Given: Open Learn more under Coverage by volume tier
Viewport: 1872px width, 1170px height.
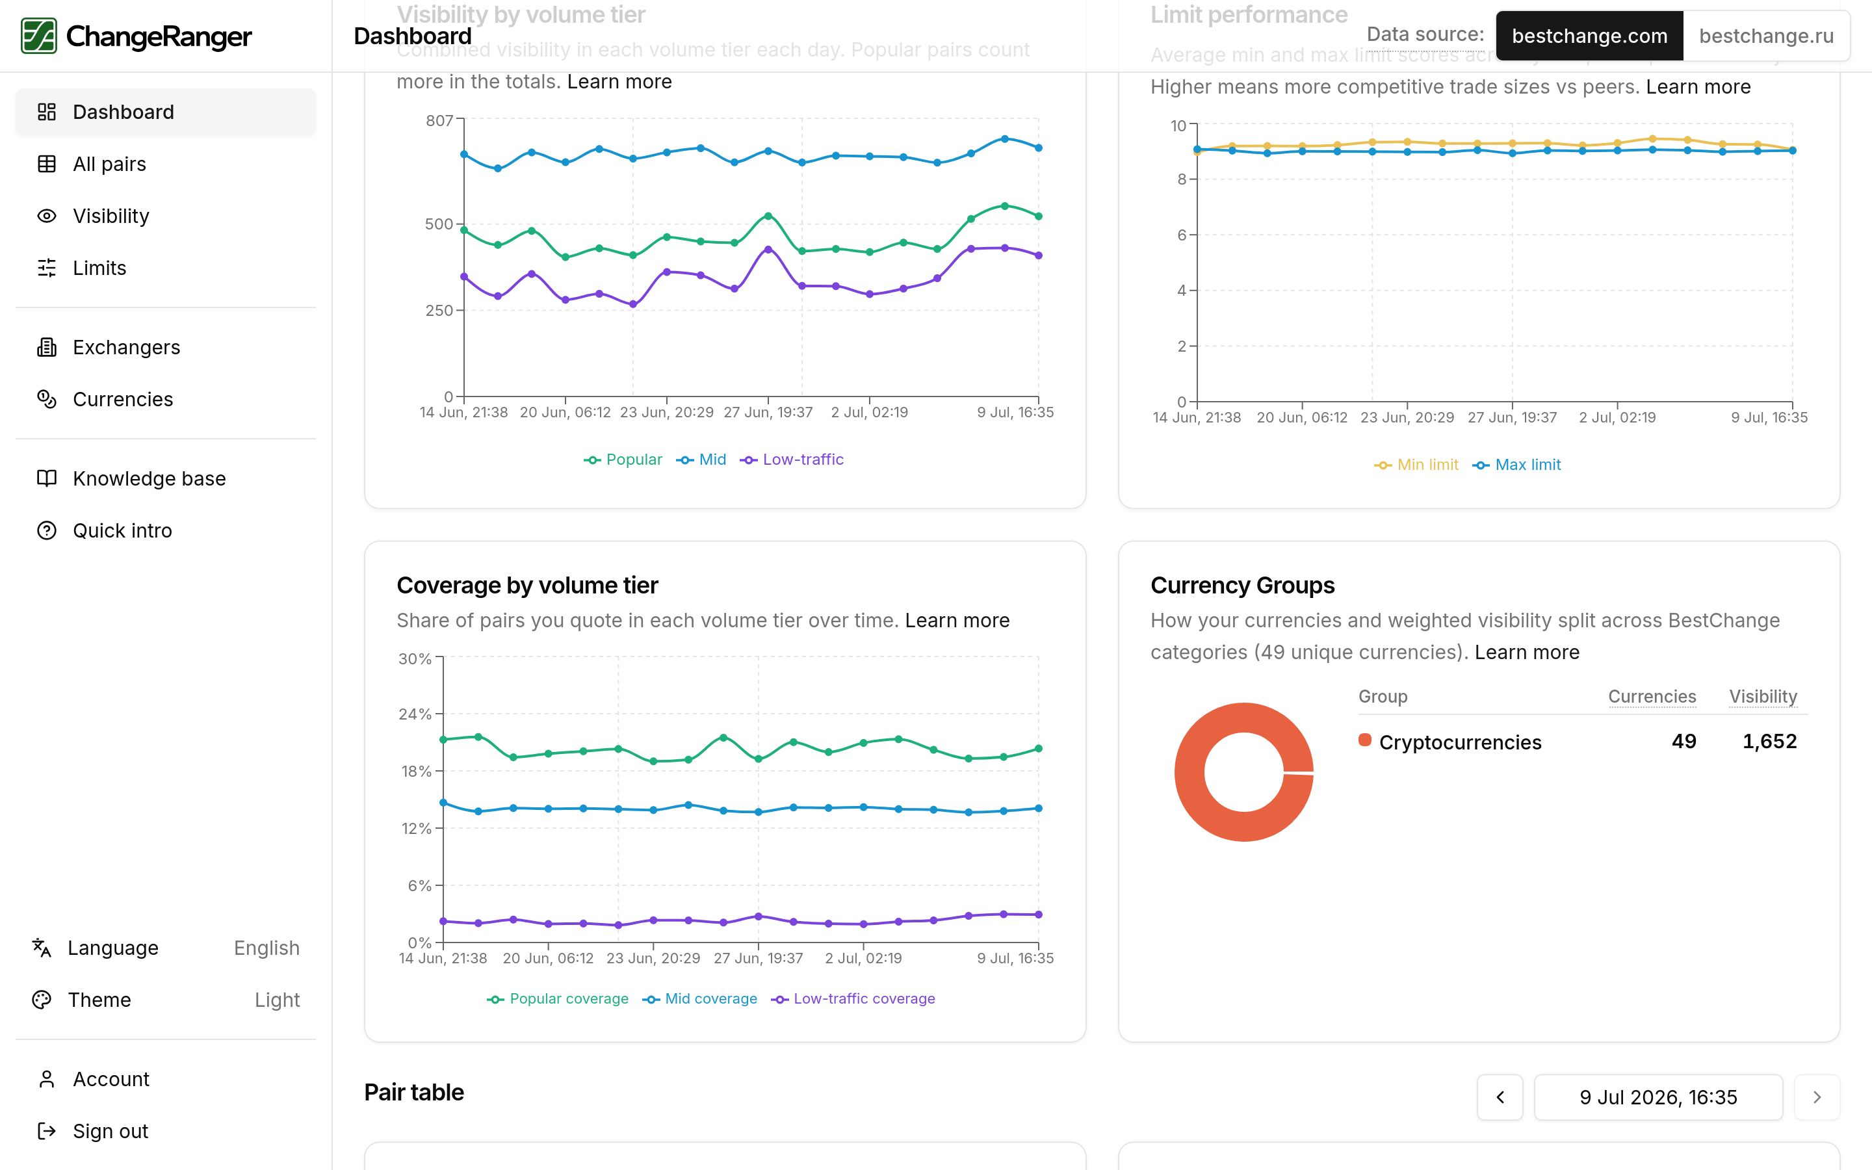Looking at the screenshot, I should tap(957, 620).
